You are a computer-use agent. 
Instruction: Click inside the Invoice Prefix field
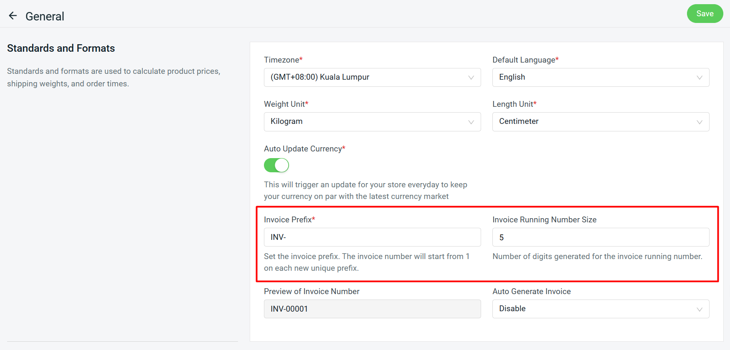(372, 237)
